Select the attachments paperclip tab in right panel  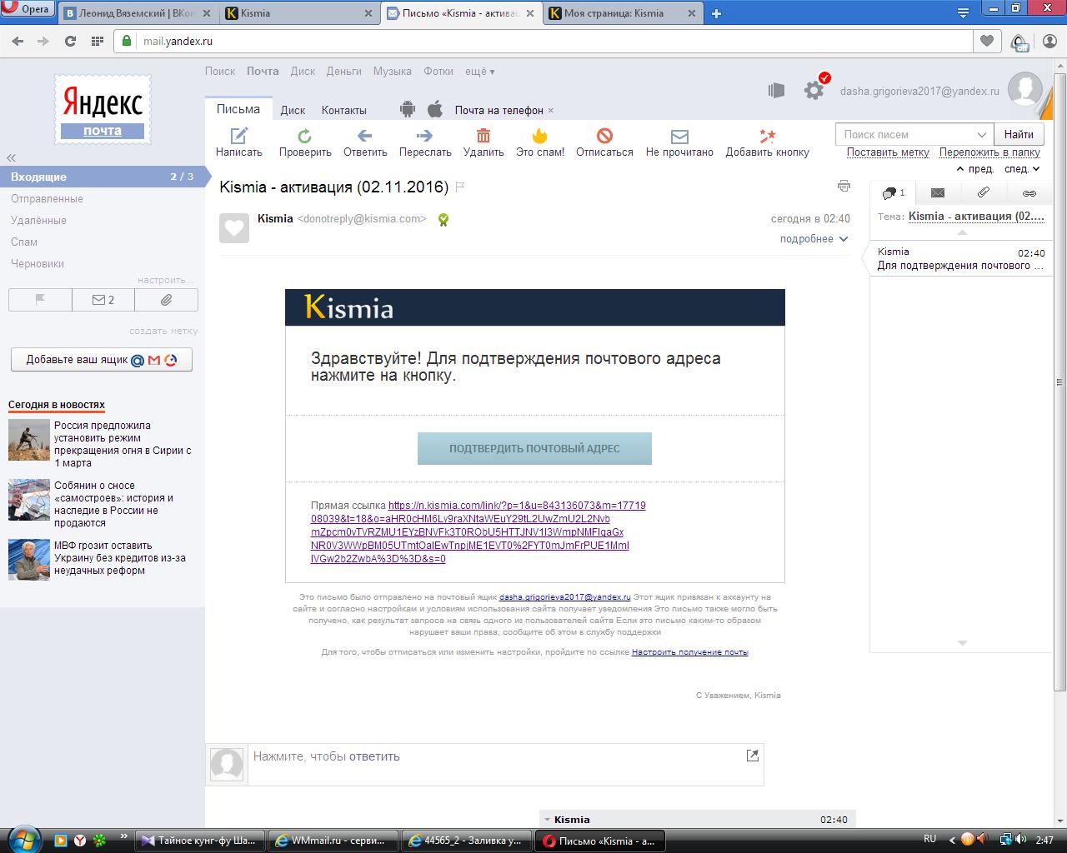(984, 193)
